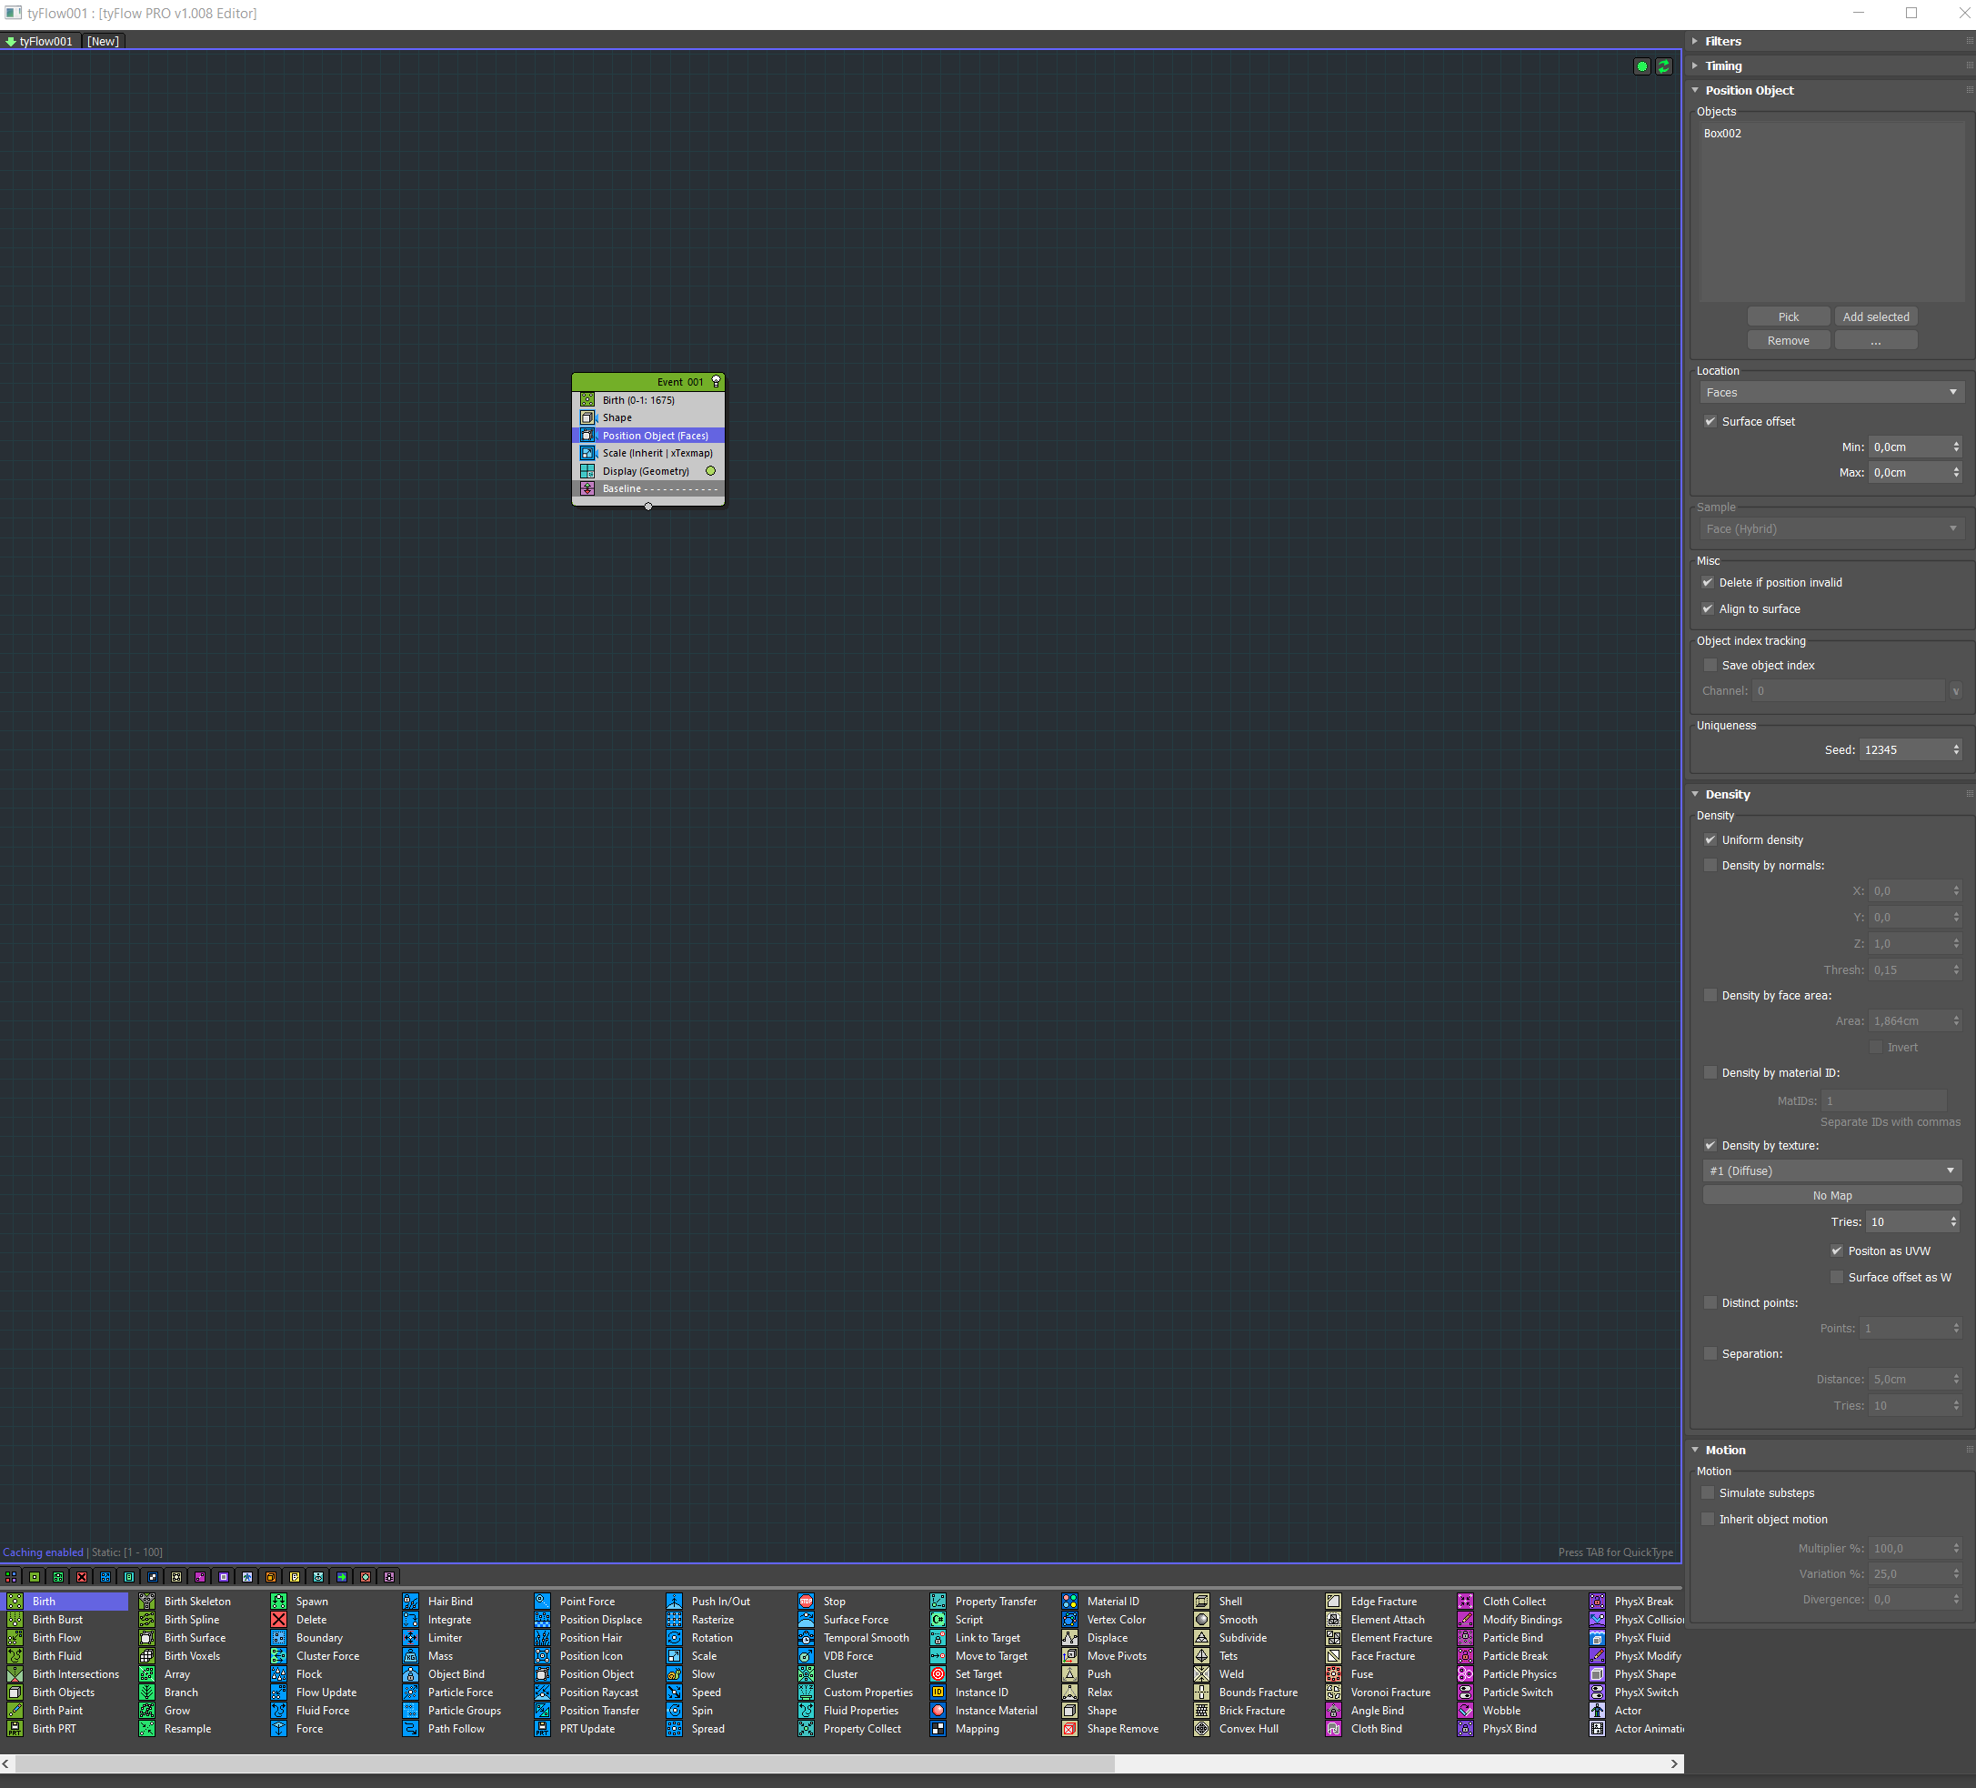
Task: Choose the Hair Bind operator icon
Action: pyautogui.click(x=411, y=1601)
